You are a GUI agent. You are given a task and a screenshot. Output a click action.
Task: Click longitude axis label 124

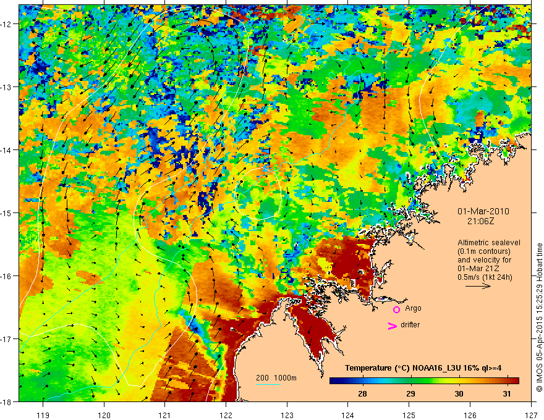pos(348,415)
